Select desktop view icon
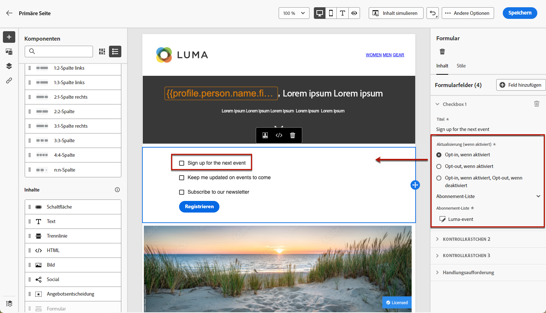546x313 pixels. (320, 13)
